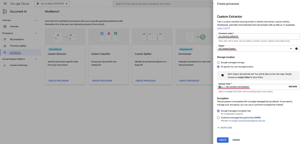Collapse options with Show Less

(x=225, y=128)
